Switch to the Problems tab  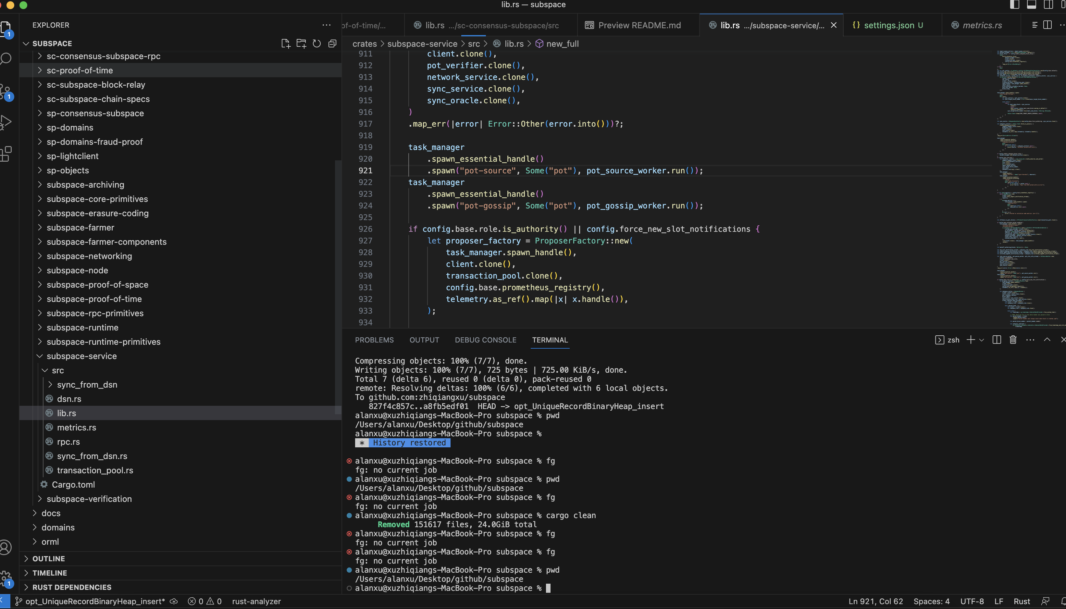pos(374,340)
